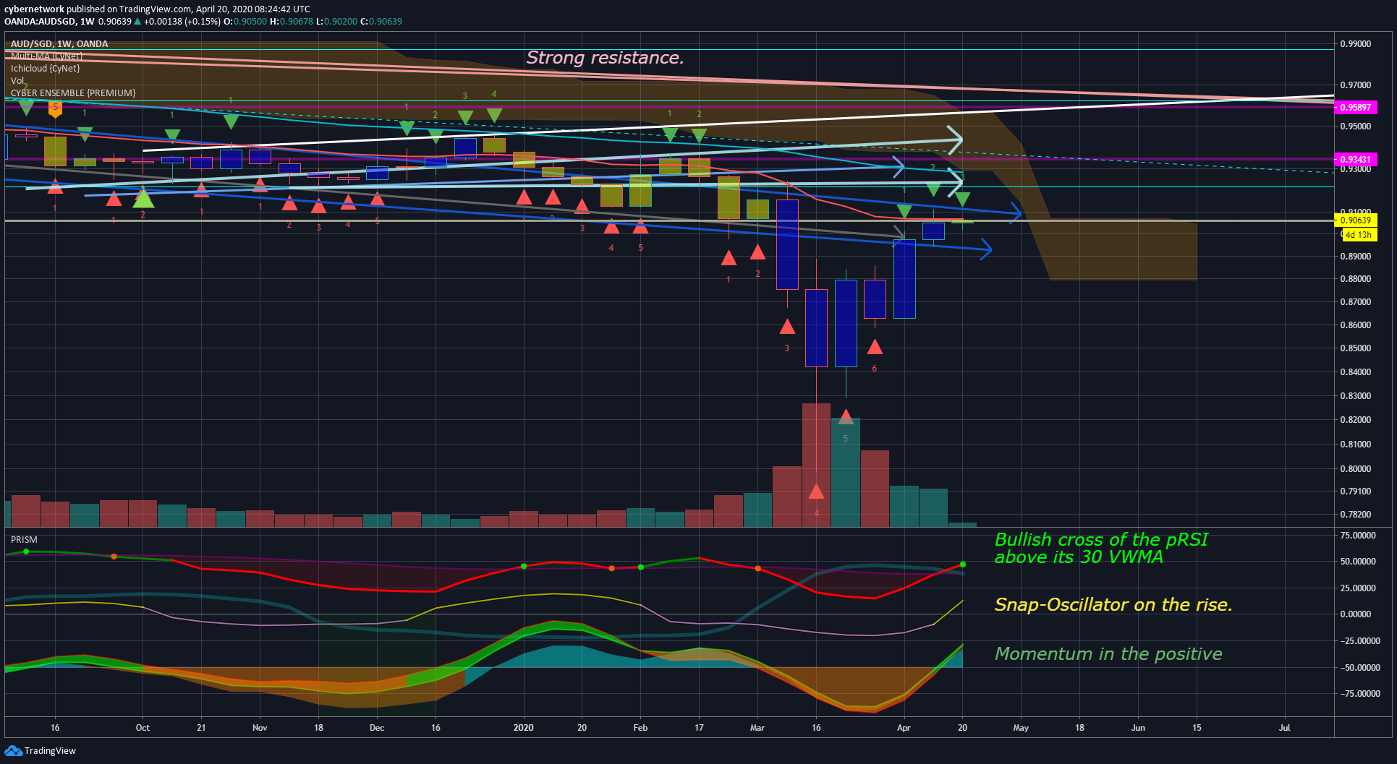This screenshot has height=764, width=1397.
Task: Select the Ichicloud {CyNet} indicator label
Action: [45, 69]
